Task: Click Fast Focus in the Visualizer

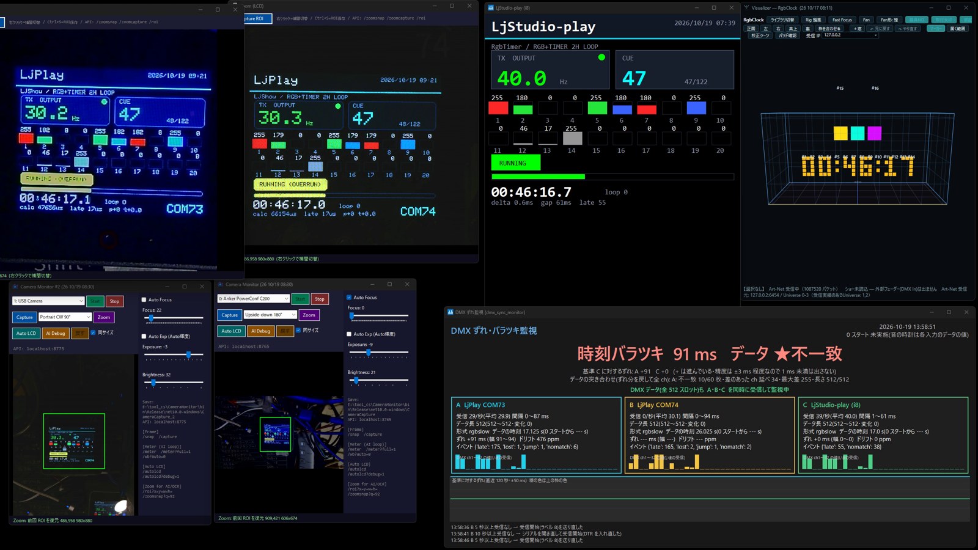Action: pos(842,20)
